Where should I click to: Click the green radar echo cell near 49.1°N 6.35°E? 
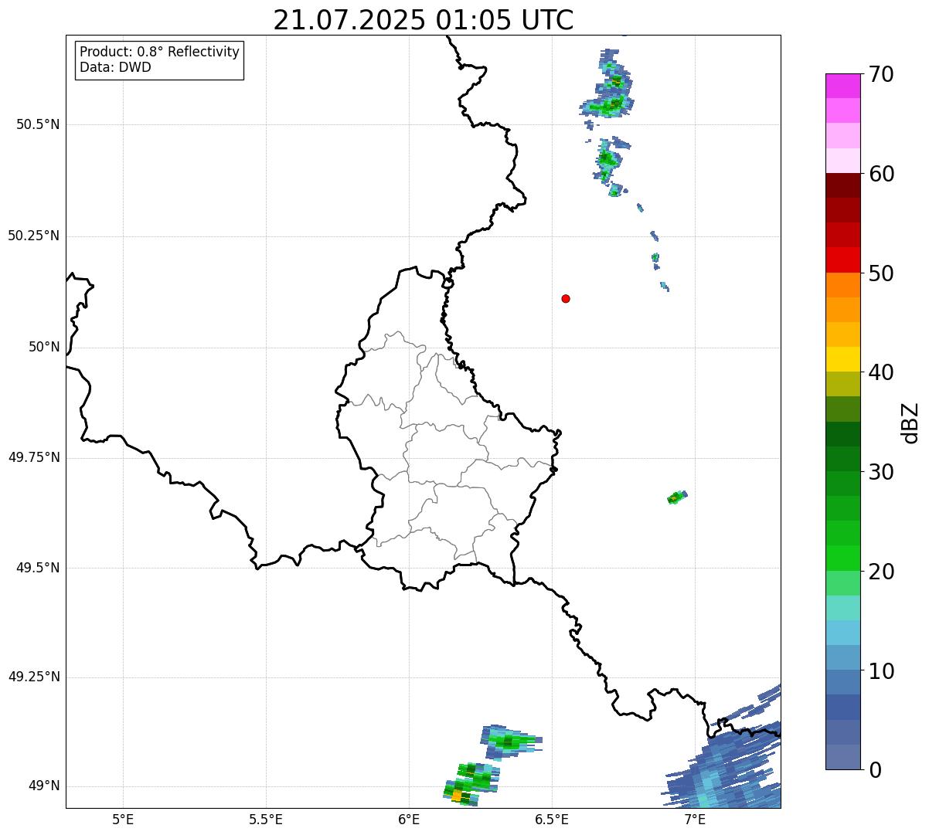click(x=510, y=742)
